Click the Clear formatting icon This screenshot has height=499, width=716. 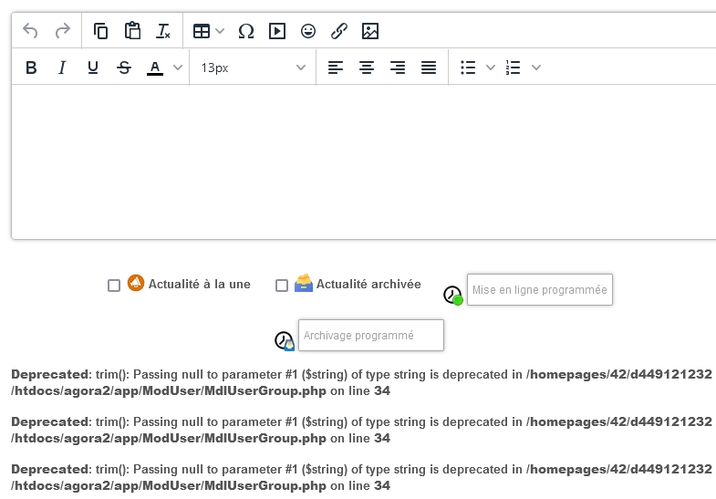[163, 31]
